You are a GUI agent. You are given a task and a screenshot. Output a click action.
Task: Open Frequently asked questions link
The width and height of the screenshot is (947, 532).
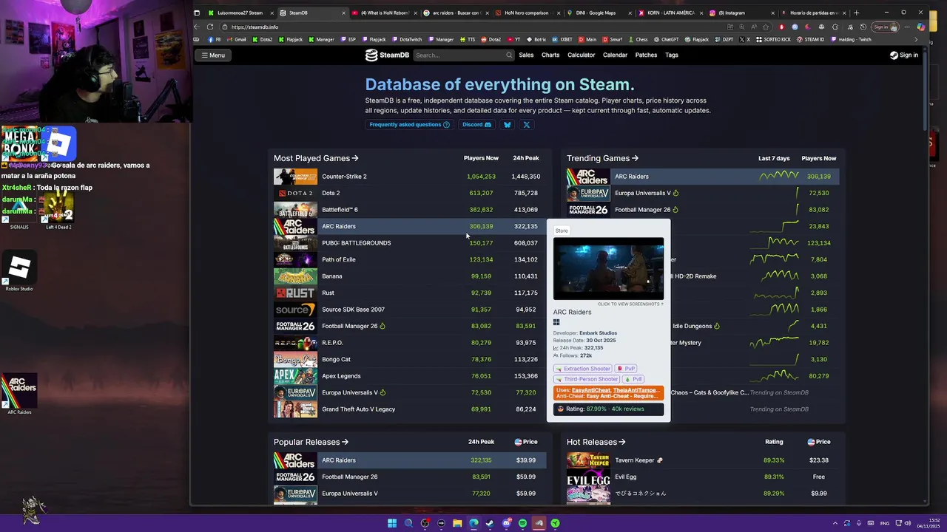coord(409,125)
